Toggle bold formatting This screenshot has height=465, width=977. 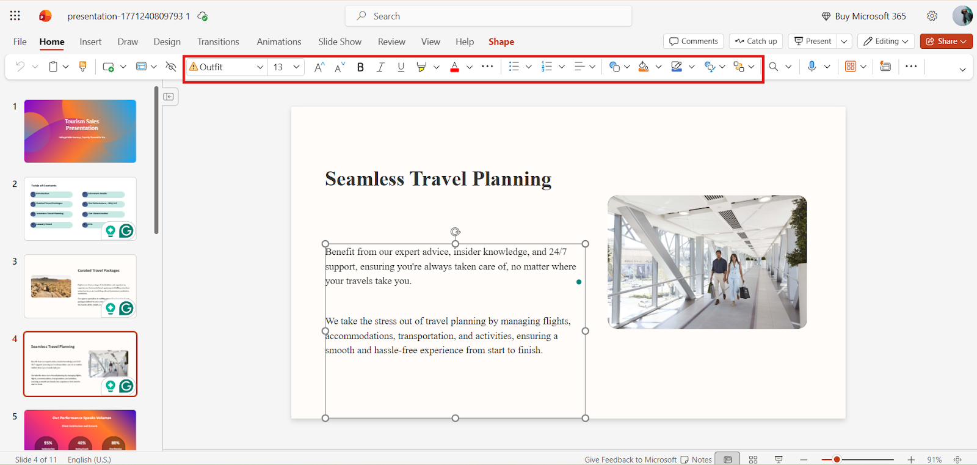[x=360, y=67]
